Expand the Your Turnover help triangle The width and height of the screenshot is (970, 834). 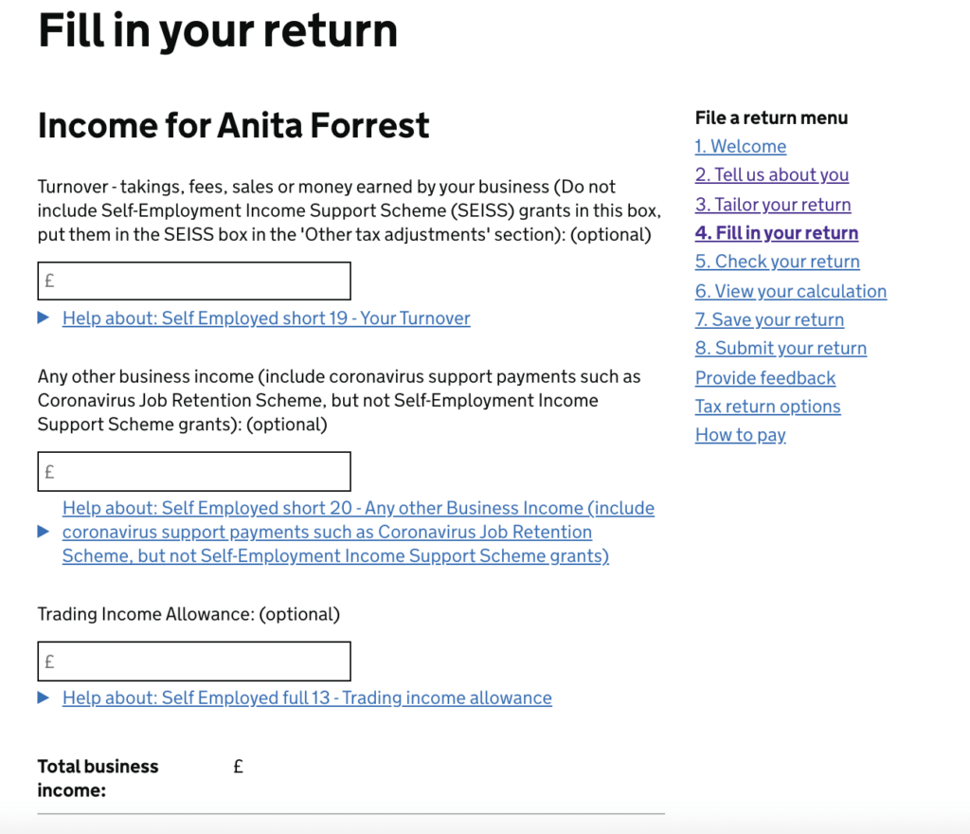click(44, 318)
